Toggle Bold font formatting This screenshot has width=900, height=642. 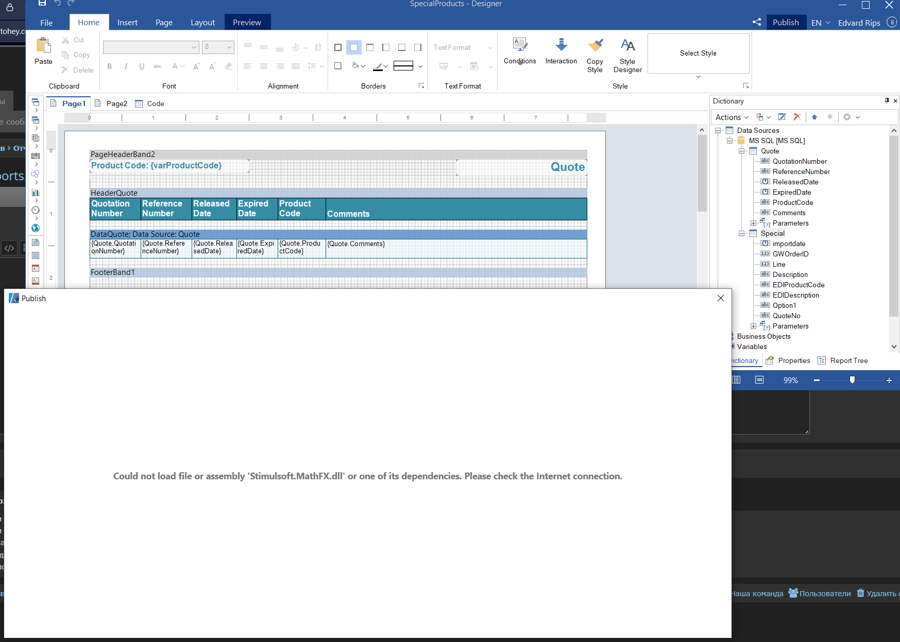(x=110, y=66)
